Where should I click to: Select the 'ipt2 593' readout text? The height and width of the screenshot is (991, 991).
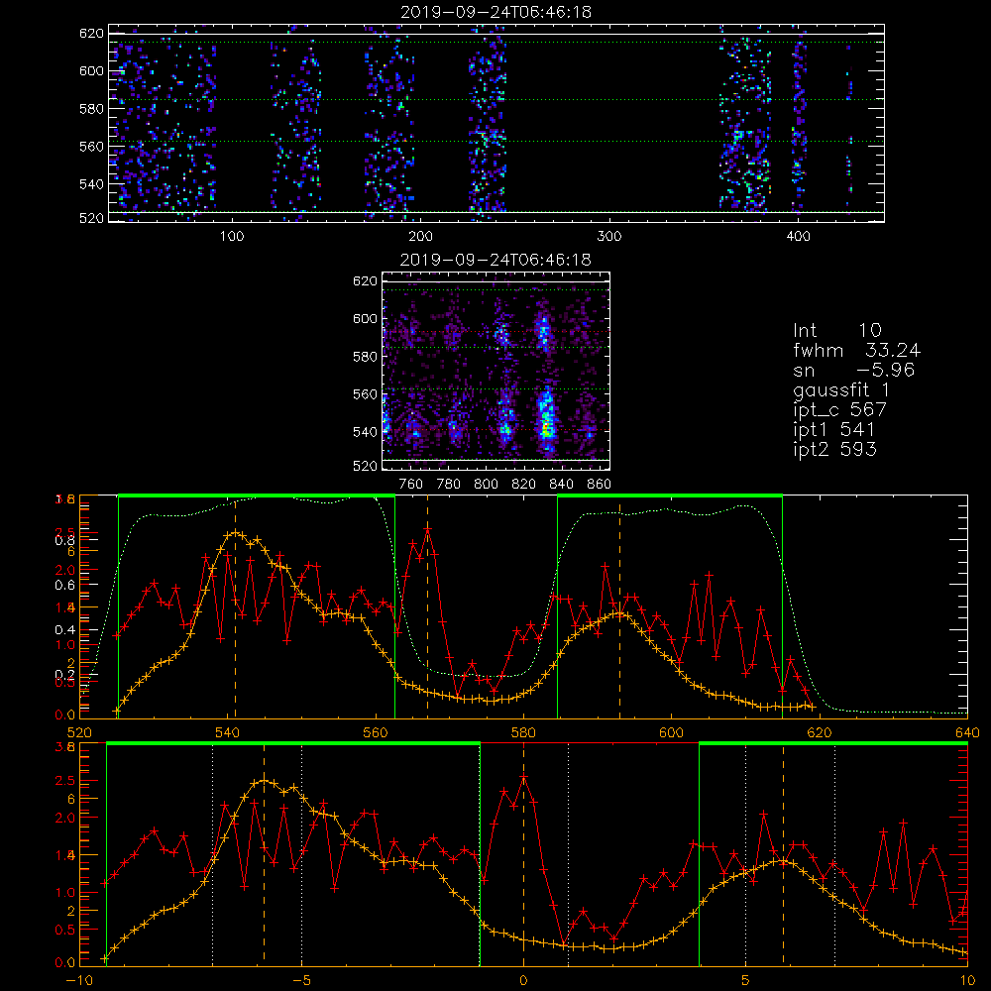[834, 449]
